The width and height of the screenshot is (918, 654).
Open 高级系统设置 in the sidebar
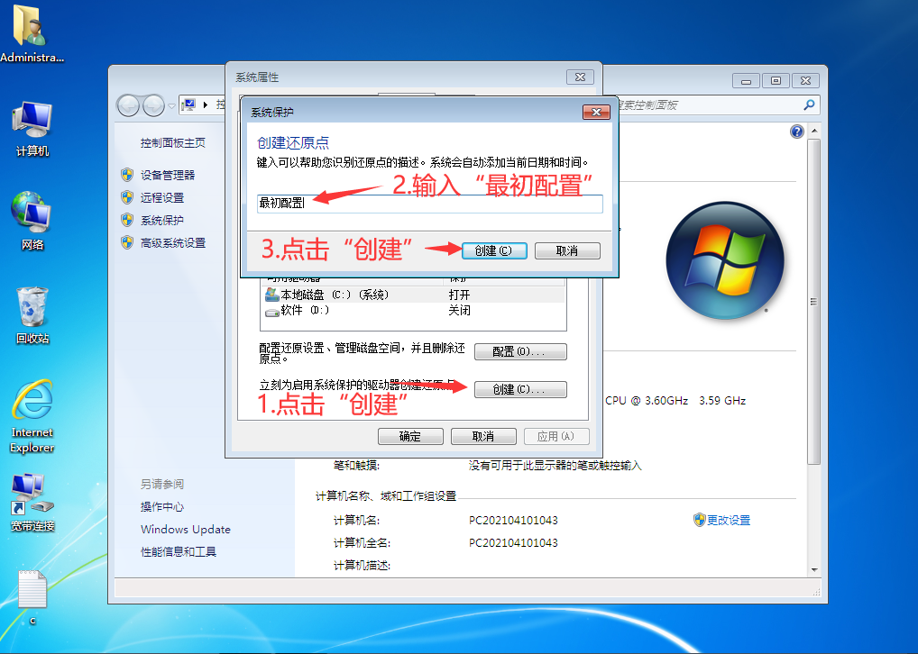[173, 242]
